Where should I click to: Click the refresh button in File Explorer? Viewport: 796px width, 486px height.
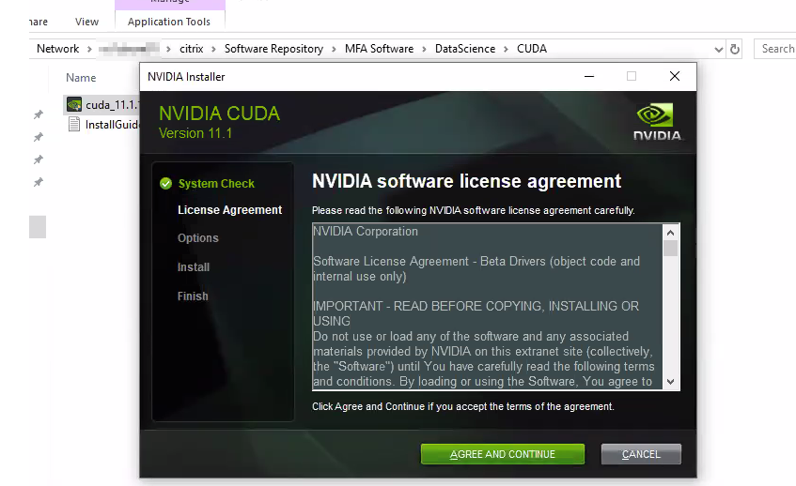tap(735, 49)
